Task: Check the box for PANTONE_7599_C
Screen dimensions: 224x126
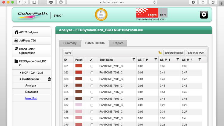Action: click(92, 73)
